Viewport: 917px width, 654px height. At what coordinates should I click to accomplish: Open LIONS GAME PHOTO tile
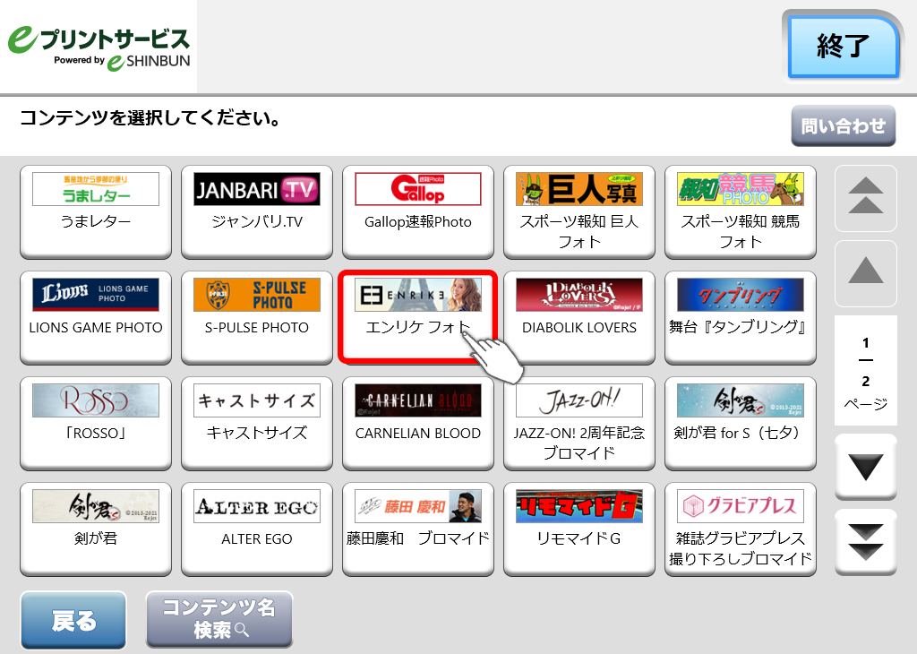(x=96, y=318)
